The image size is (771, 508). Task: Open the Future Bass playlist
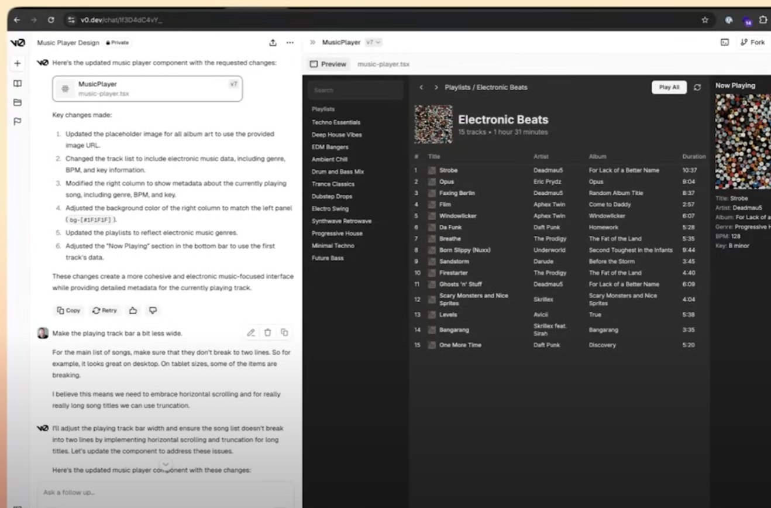pyautogui.click(x=328, y=258)
